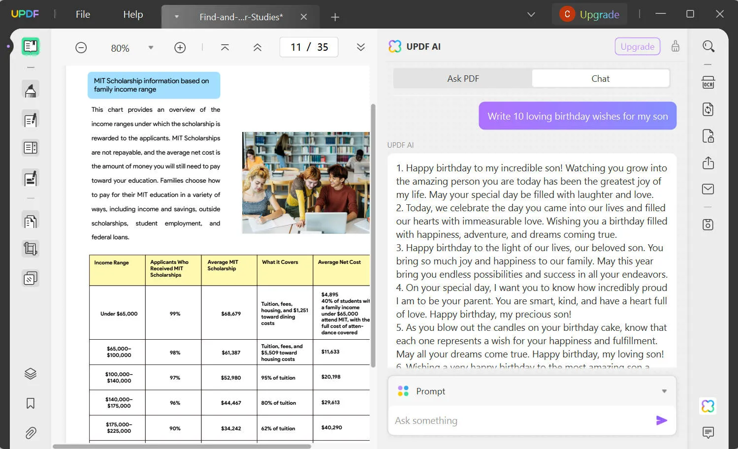Close the Find-and-...r-Studies tab

(304, 17)
